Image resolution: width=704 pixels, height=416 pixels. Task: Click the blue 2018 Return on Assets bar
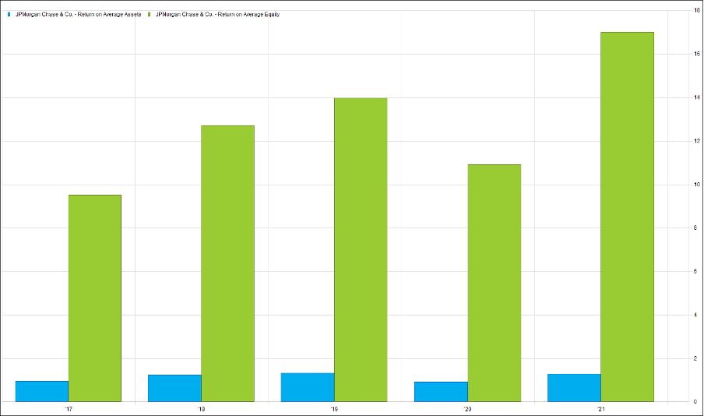point(174,388)
